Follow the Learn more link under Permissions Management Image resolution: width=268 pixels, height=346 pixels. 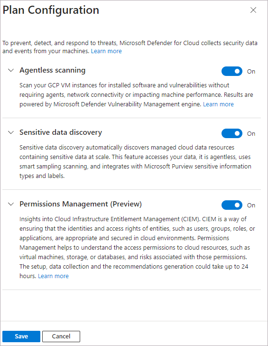pos(53,276)
